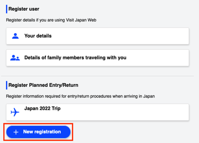Viewport: 199px width, 143px height.
Task: Open the Your details card
Action: coord(97,36)
